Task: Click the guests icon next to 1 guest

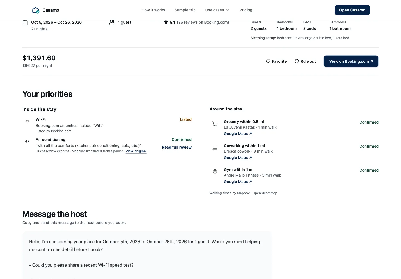Action: tap(112, 22)
